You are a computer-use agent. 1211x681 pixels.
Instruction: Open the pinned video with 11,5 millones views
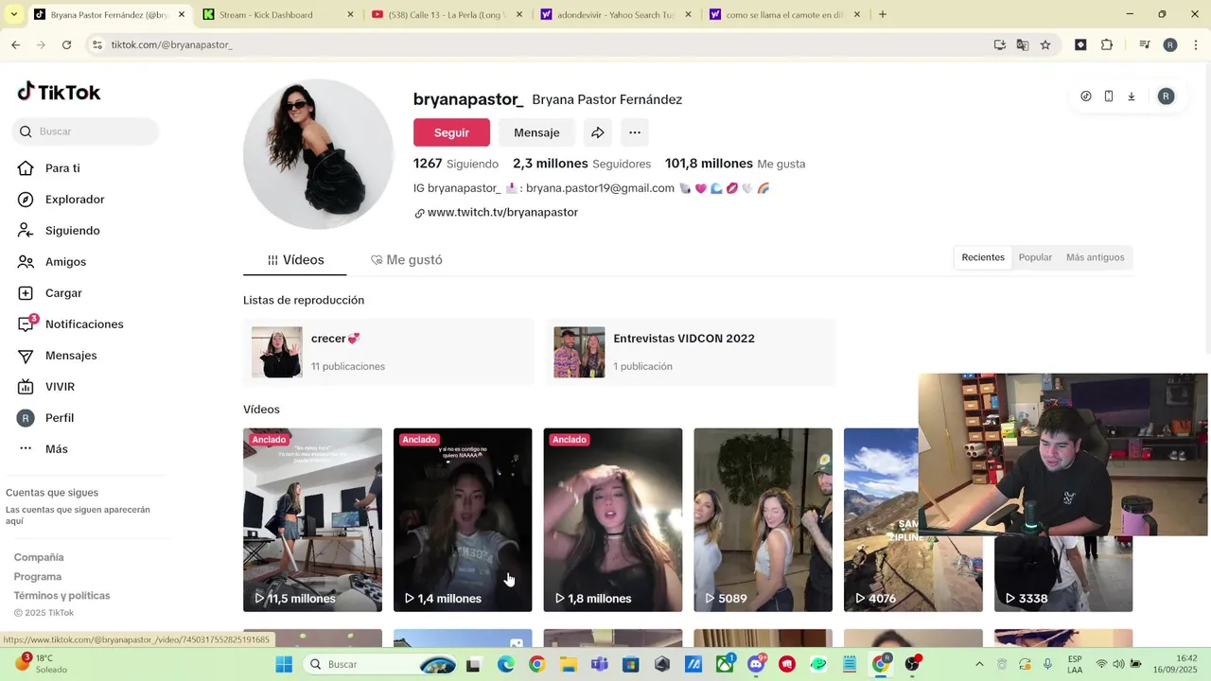pos(312,520)
